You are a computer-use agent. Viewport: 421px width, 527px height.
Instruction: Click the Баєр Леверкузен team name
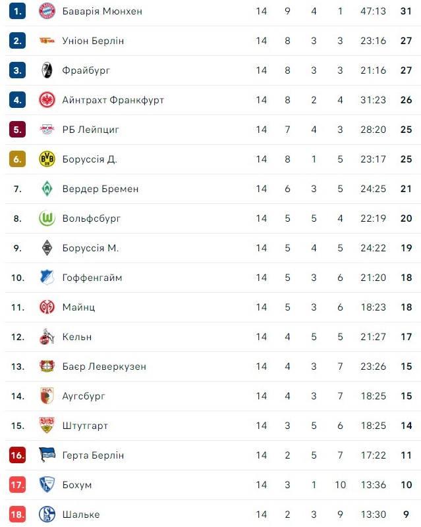(x=104, y=366)
